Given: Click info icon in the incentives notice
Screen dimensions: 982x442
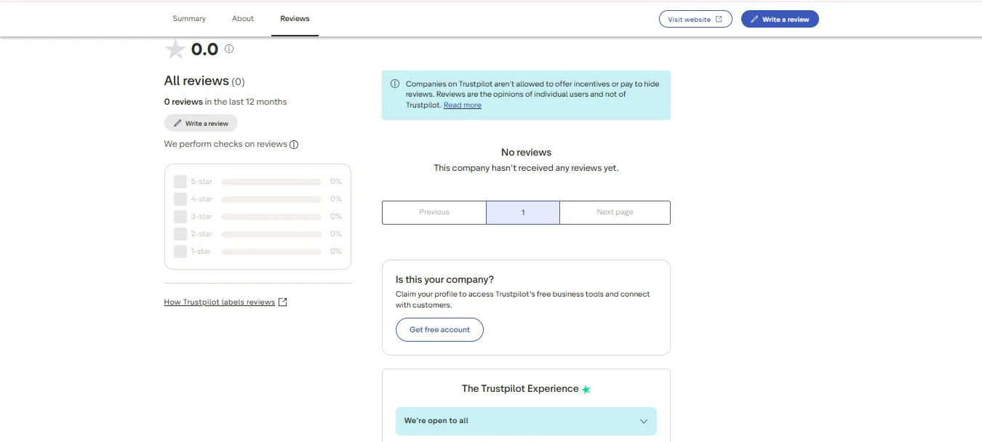Looking at the screenshot, I should (x=395, y=84).
